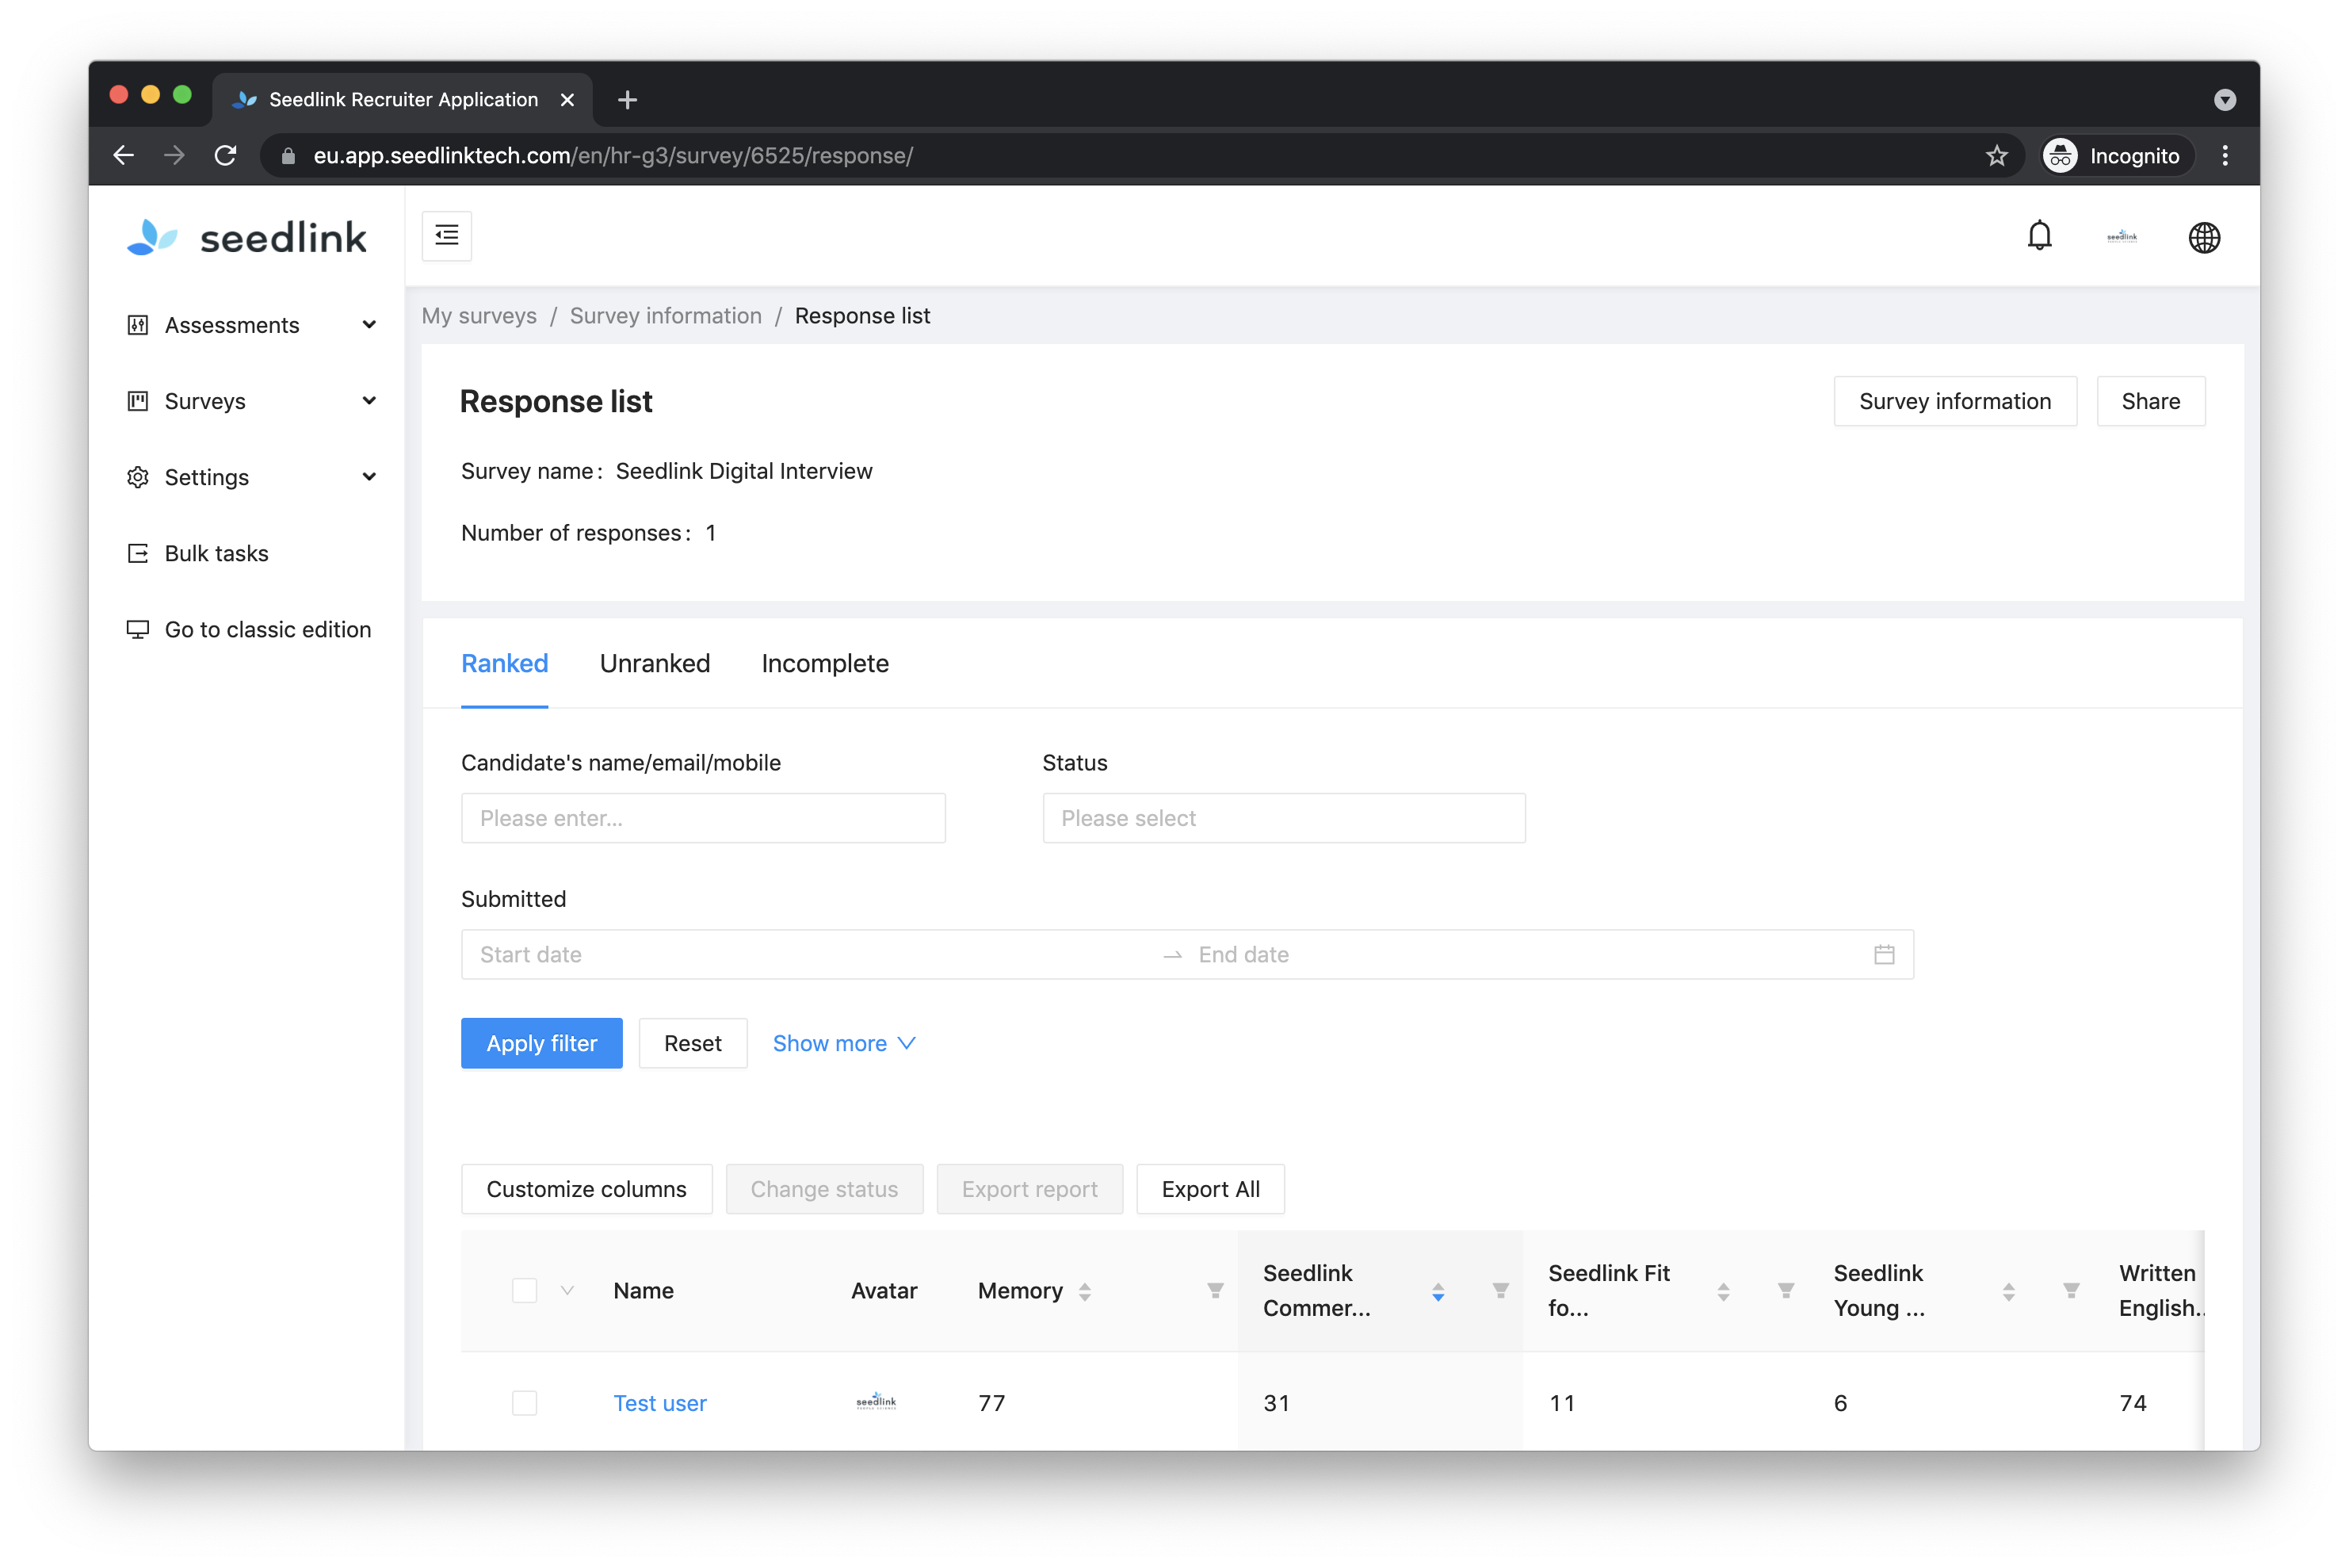Click the Share button
The height and width of the screenshot is (1568, 2349).
click(2150, 401)
